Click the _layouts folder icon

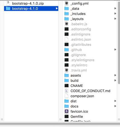coord(67,19)
